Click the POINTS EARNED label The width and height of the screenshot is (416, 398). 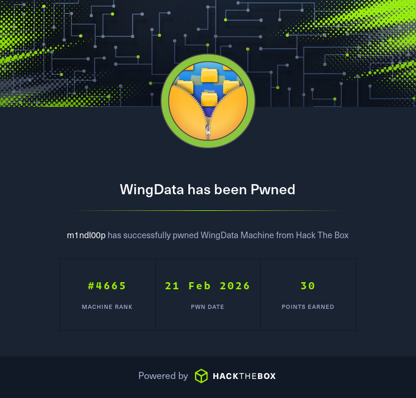(308, 307)
